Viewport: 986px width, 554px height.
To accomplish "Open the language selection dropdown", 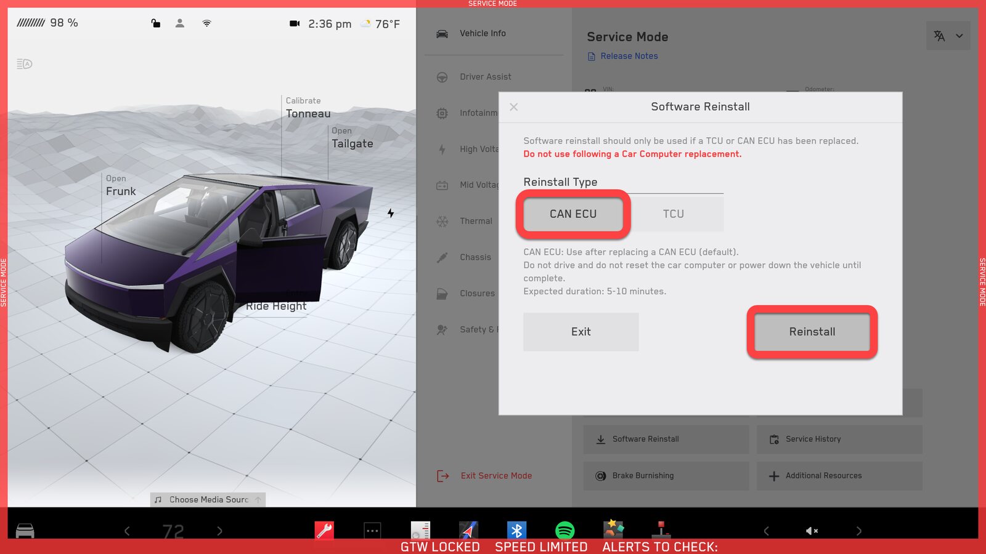I will (948, 36).
